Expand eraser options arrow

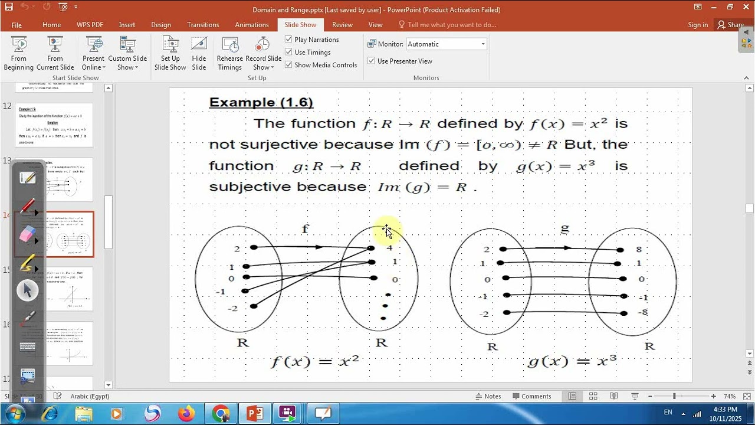coord(37,241)
